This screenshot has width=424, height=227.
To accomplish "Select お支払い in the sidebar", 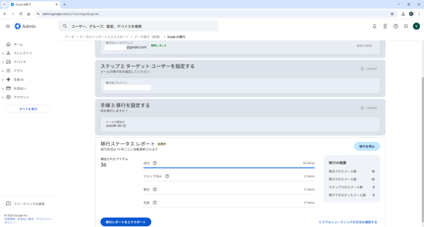I will tap(19, 88).
